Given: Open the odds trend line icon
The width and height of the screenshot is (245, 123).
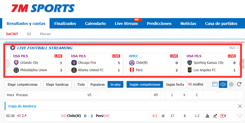Looking at the screenshot, I should (215, 116).
